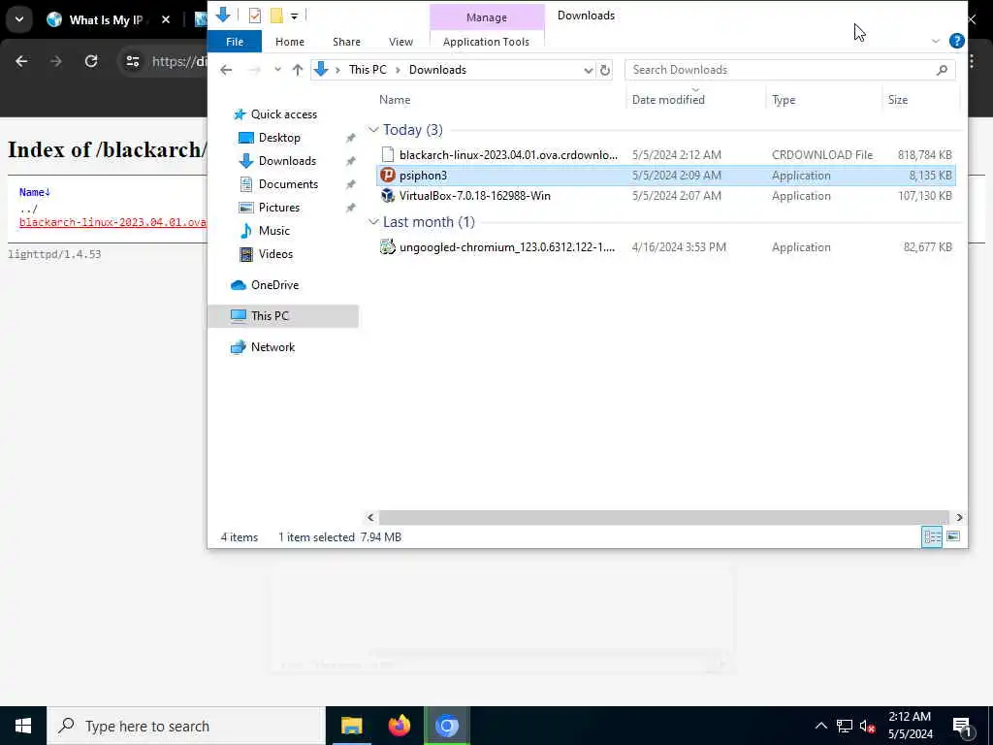Collapse the Today (3) group
The width and height of the screenshot is (993, 745).
(373, 130)
